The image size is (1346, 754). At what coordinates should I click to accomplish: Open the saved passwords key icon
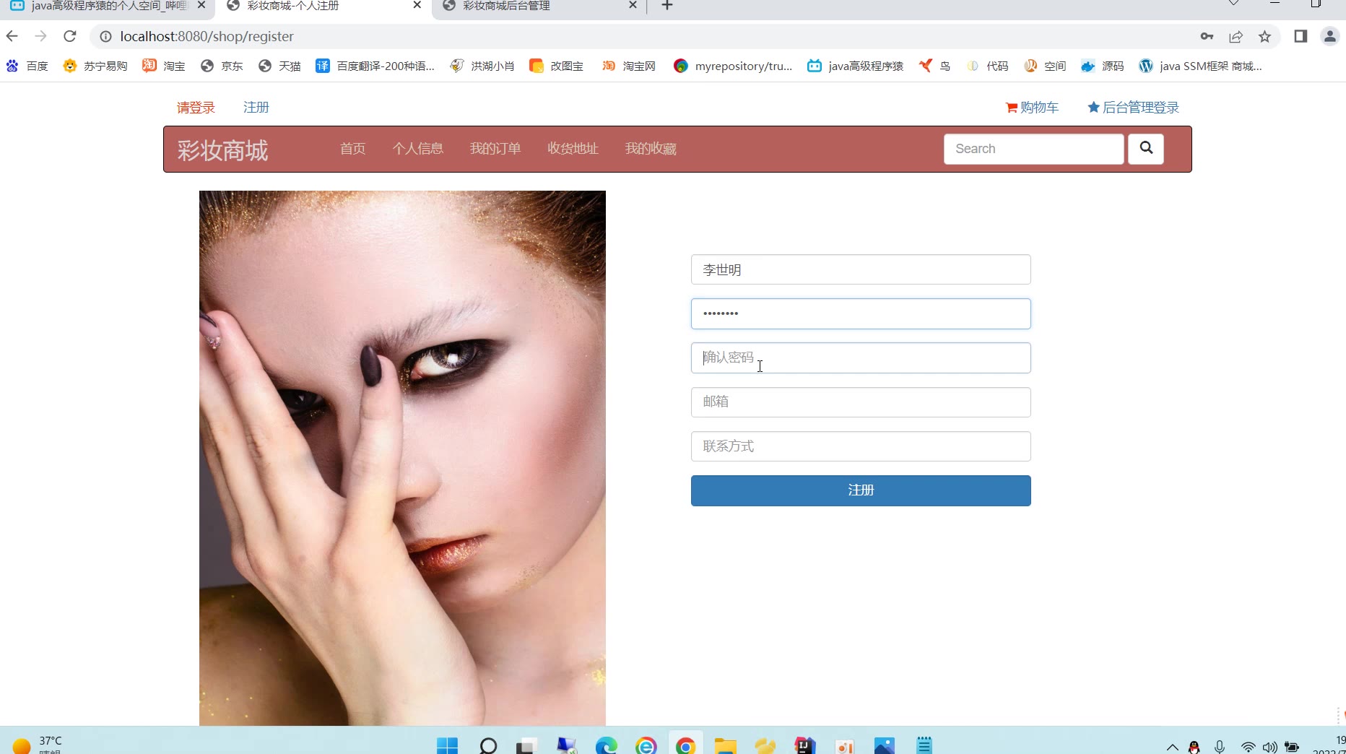[x=1207, y=36]
